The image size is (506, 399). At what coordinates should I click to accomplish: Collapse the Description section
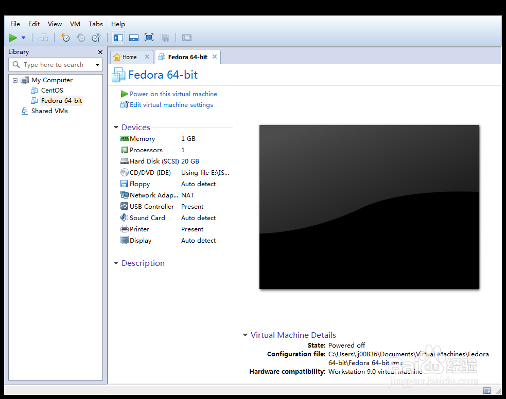tap(116, 263)
